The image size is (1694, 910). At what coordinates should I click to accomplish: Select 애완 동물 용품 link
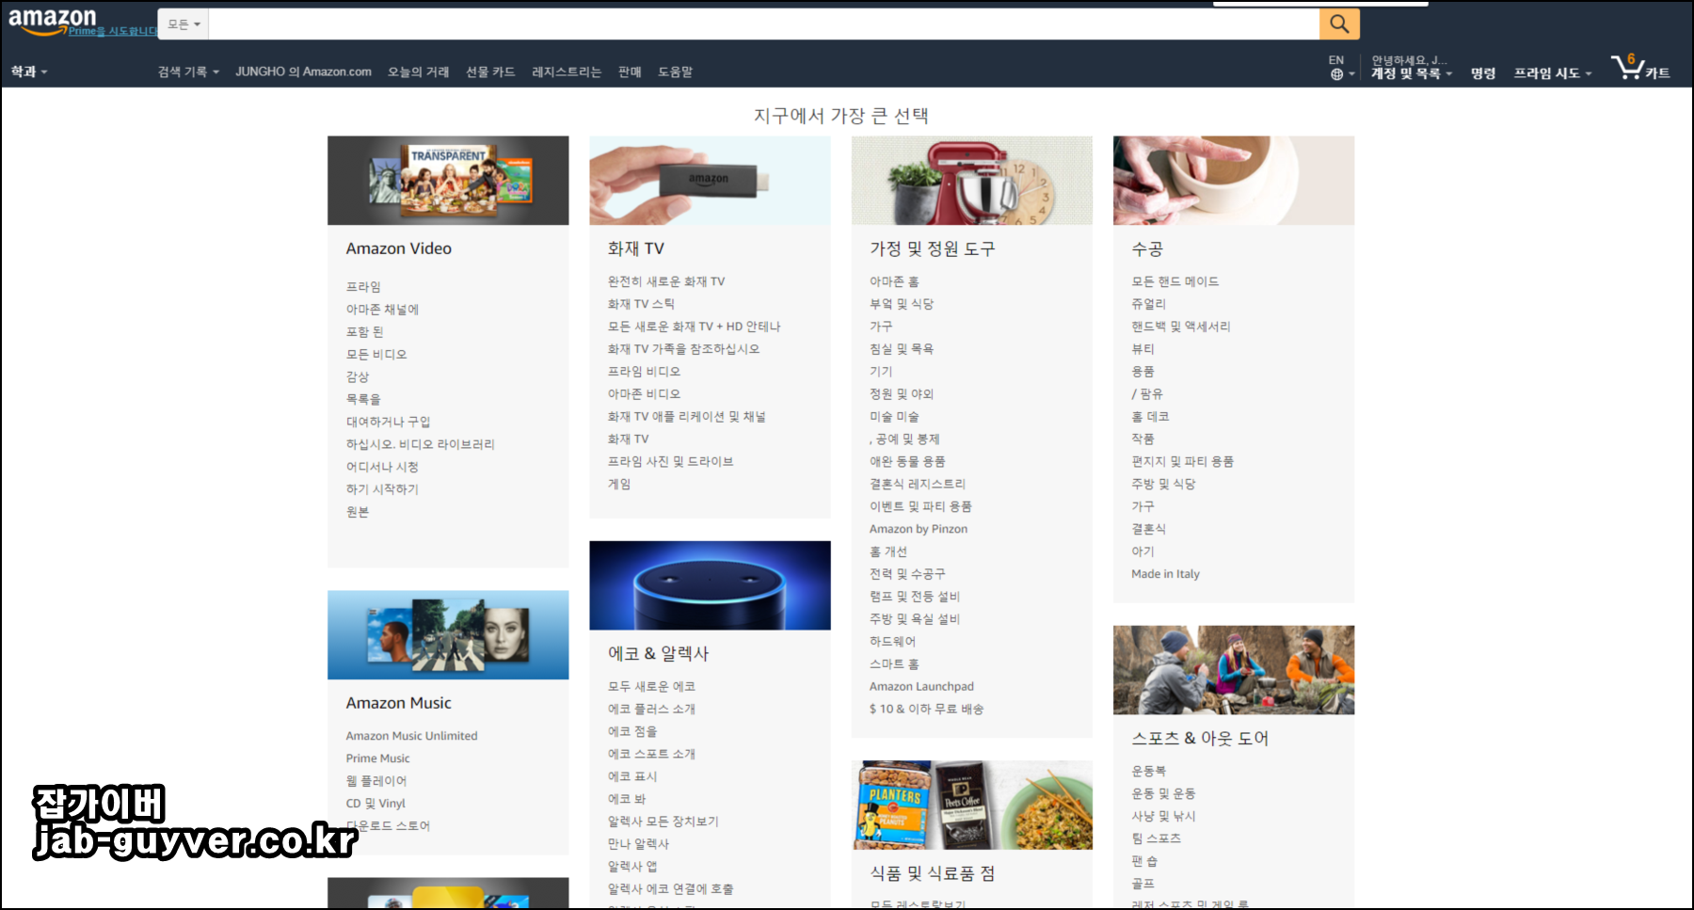point(907,461)
